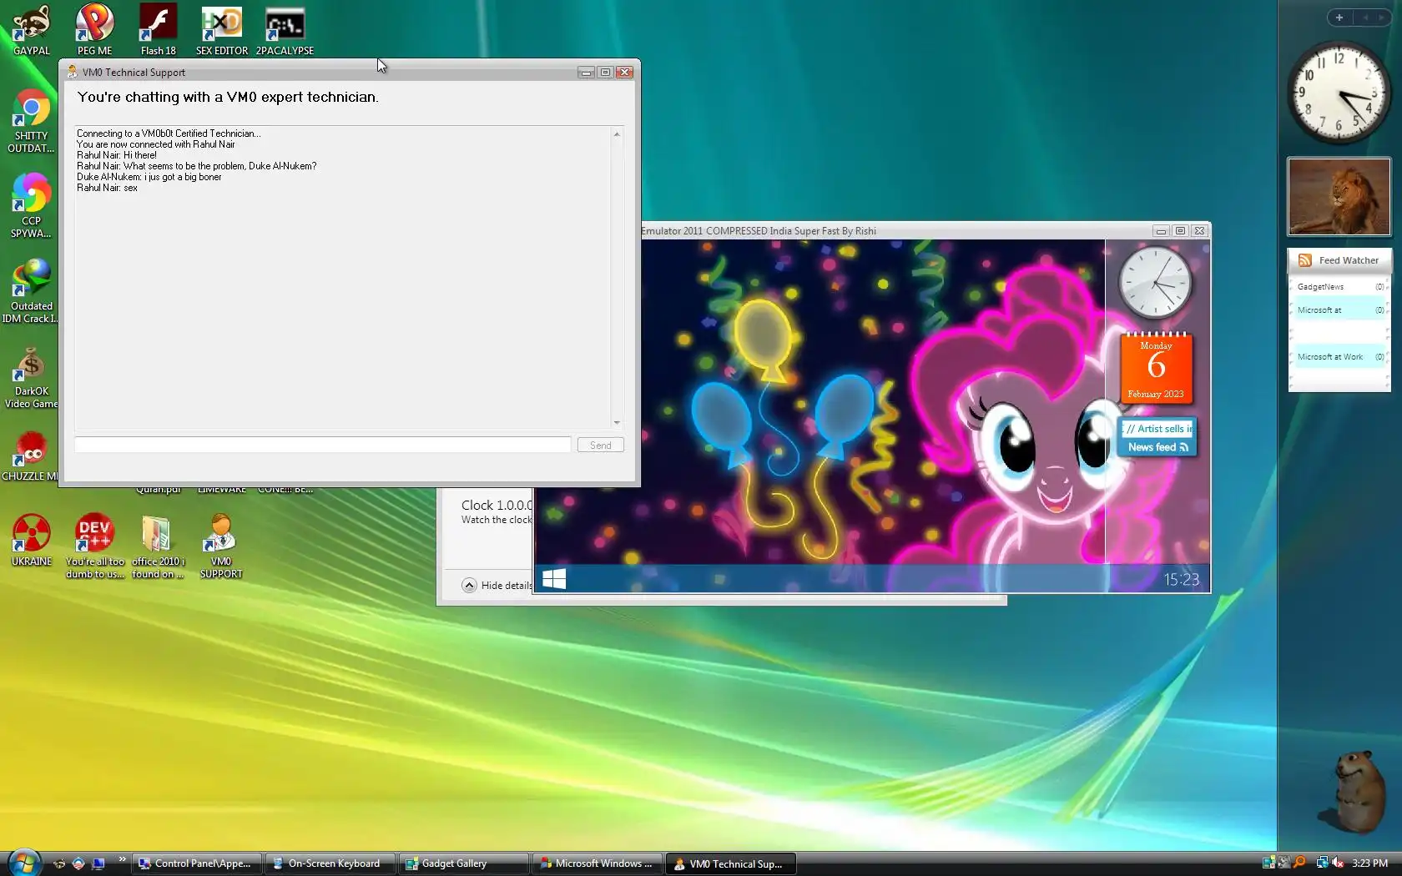
Task: Click the muted volume tray icon
Action: pos(1338,863)
